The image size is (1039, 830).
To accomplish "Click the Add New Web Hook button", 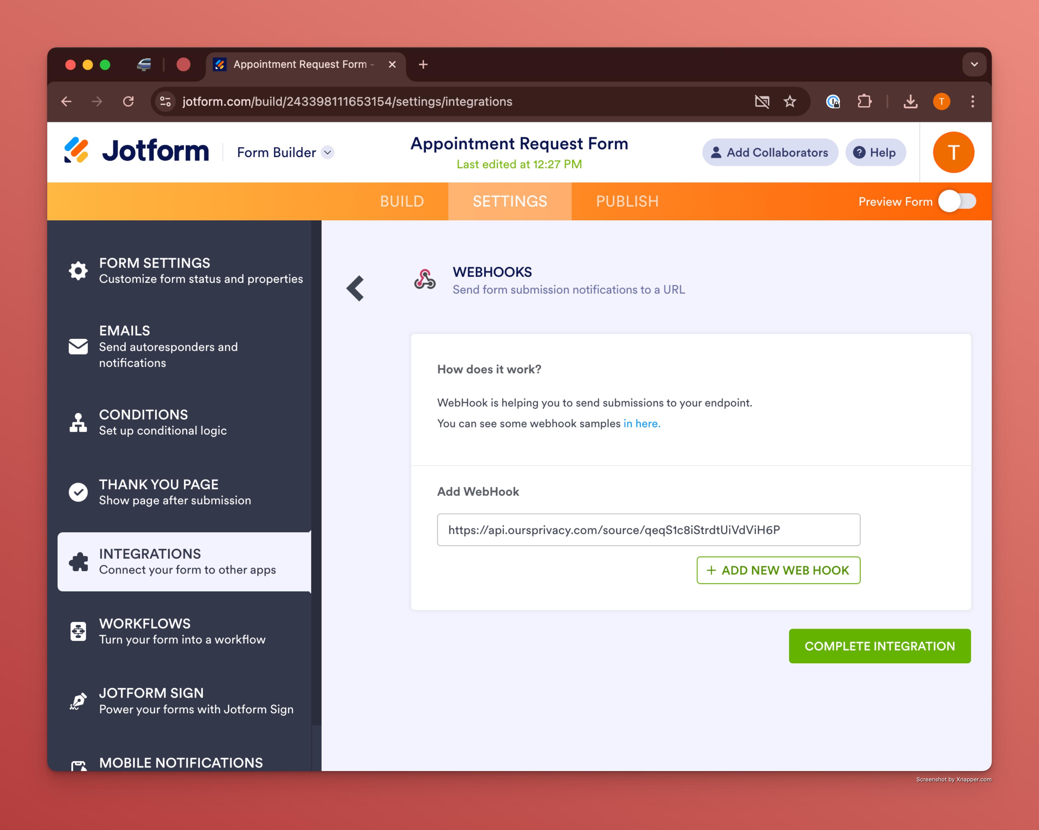I will pos(778,570).
